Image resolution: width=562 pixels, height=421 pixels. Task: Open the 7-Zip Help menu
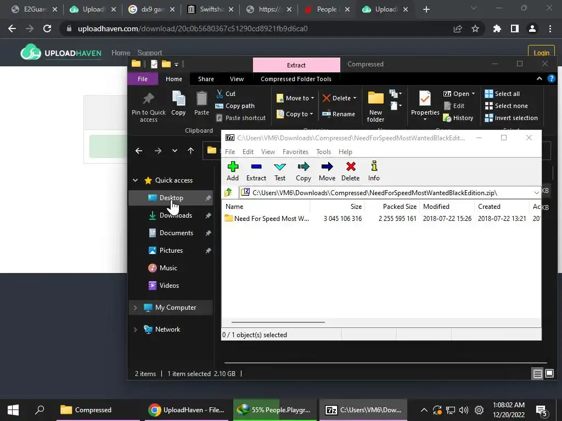coord(346,152)
